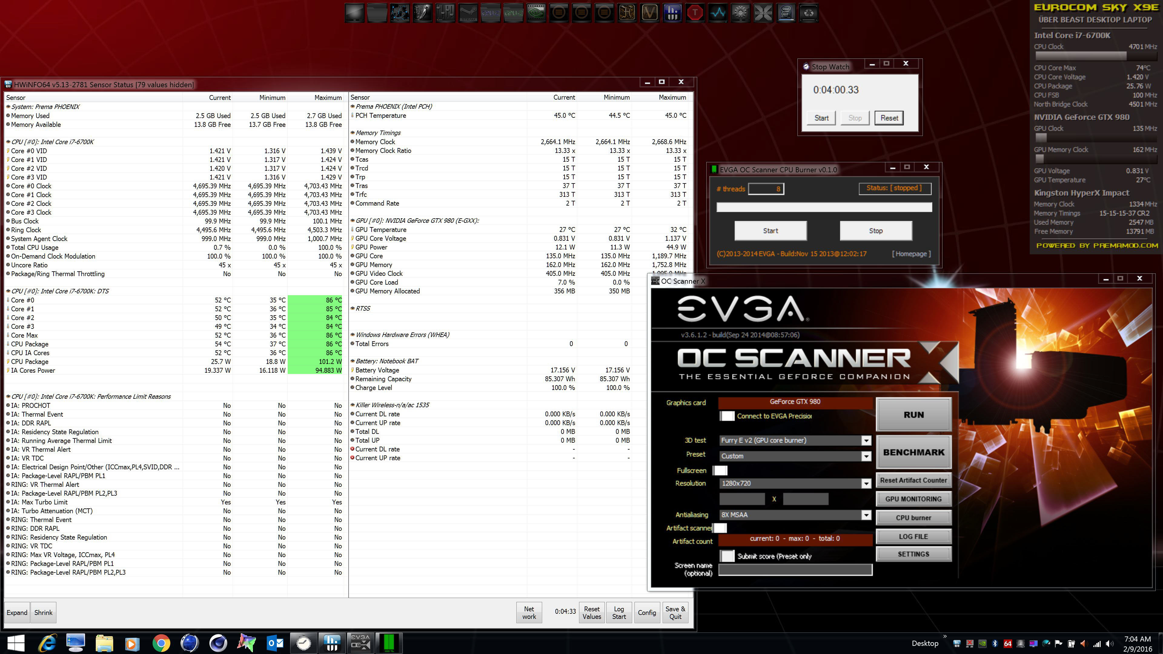1163x654 pixels.
Task: Open the Intel Core icon in the top dock
Action: (x=786, y=13)
